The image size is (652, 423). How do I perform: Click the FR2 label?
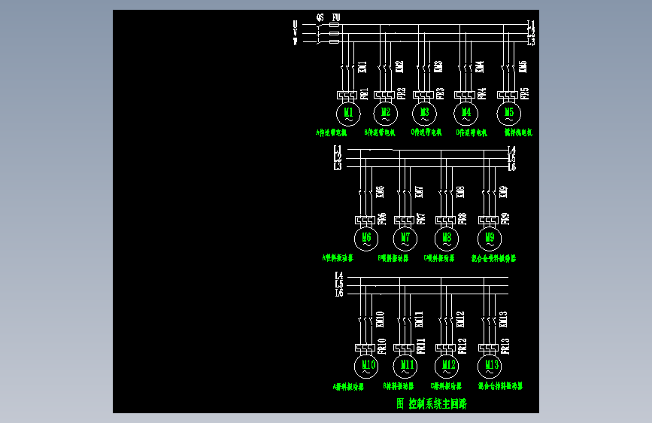tap(402, 93)
